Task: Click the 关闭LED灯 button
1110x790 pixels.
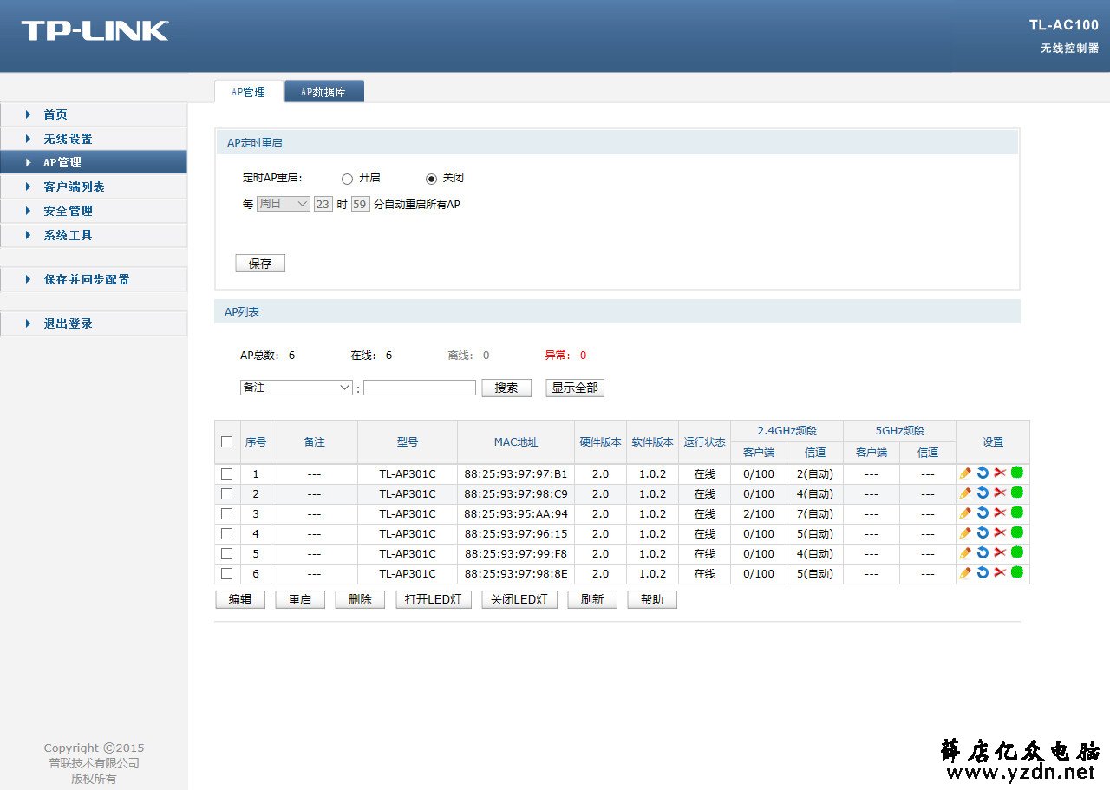Action: [x=519, y=599]
